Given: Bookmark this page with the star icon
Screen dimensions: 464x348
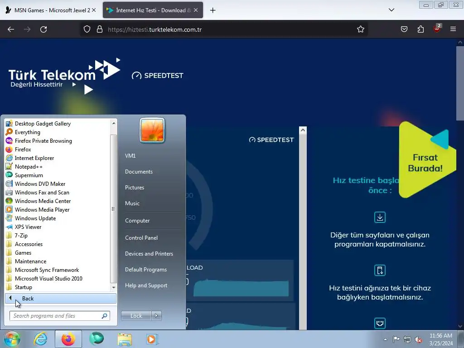Looking at the screenshot, I should pyautogui.click(x=360, y=29).
